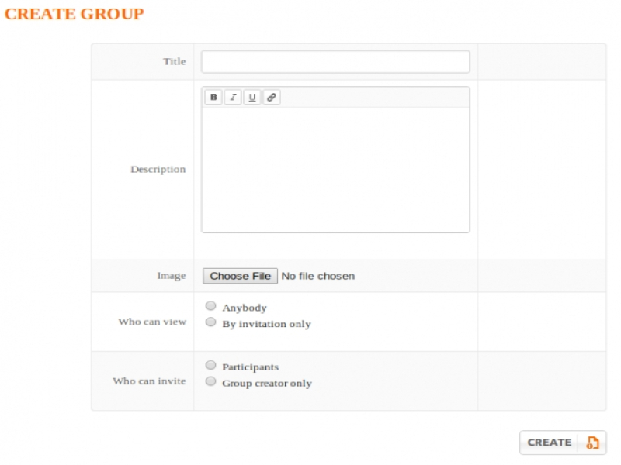This screenshot has height=465, width=621.
Task: Select the Anybody radio button
Action: pos(210,306)
